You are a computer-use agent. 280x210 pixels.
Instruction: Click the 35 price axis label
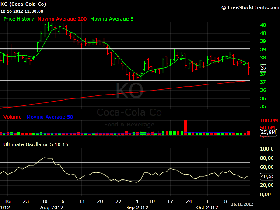click(263, 106)
